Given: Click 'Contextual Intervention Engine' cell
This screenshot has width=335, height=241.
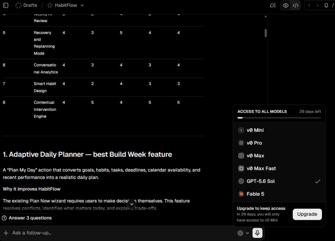Looking at the screenshot, I should 45,109.
